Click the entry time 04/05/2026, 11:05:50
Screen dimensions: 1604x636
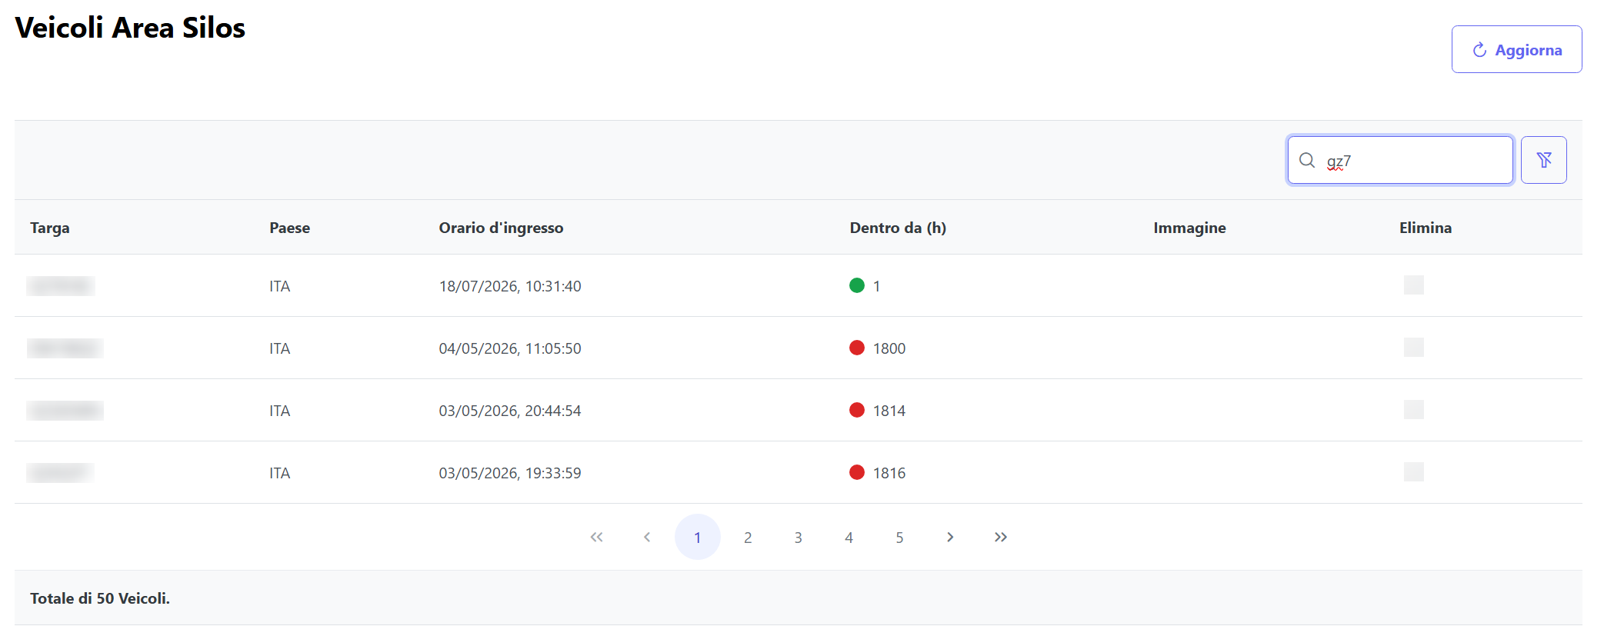click(x=510, y=348)
